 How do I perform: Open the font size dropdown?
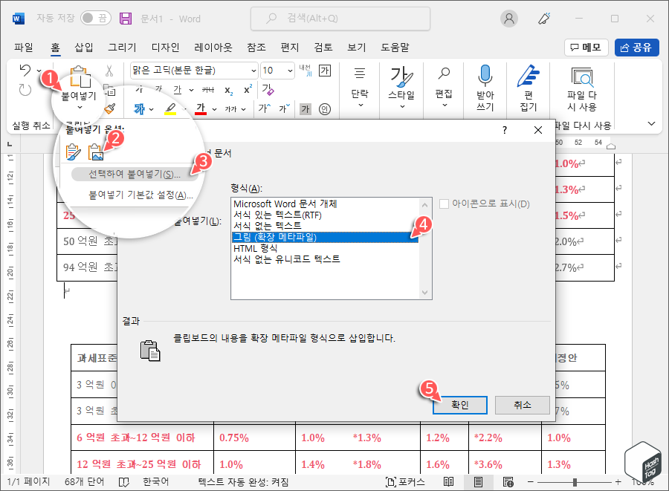pos(288,70)
